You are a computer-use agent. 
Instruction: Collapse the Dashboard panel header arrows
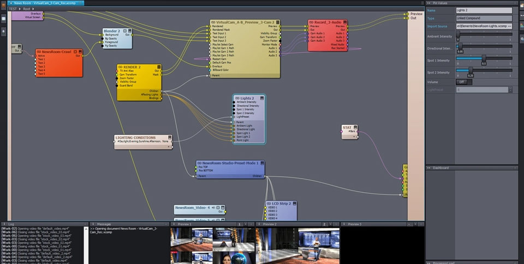coord(429,168)
